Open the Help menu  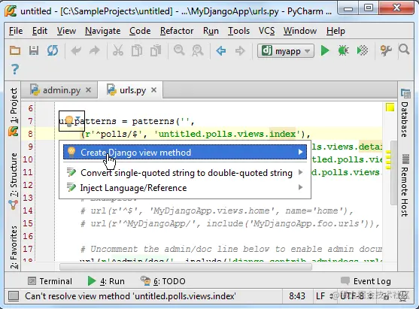click(336, 31)
